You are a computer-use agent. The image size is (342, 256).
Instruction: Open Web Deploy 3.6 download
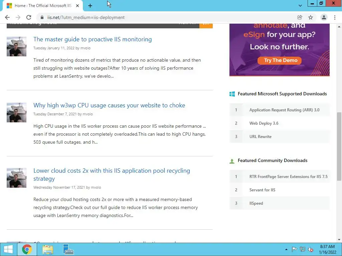264,123
